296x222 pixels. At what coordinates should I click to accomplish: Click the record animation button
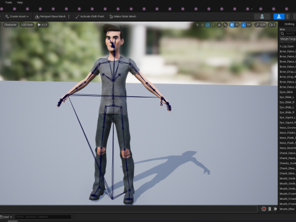pos(263,209)
